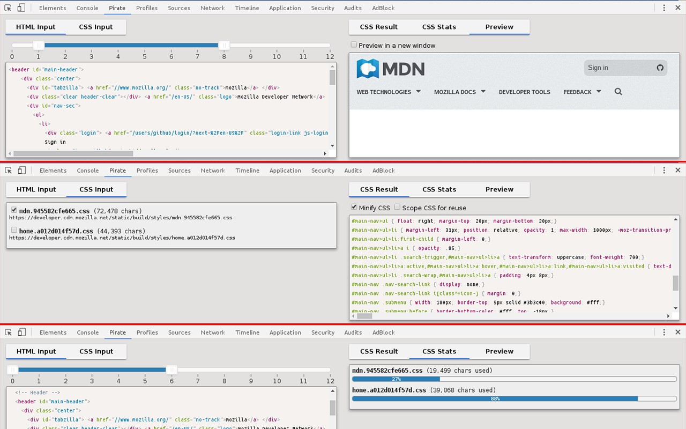This screenshot has height=429, width=686.
Task: Click the search magnifier in MDN preview
Action: tap(618, 92)
